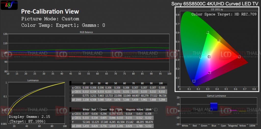The image size is (261, 129).
Task: Select the Y value 22.098 cell
Action: pyautogui.click(x=118, y=96)
